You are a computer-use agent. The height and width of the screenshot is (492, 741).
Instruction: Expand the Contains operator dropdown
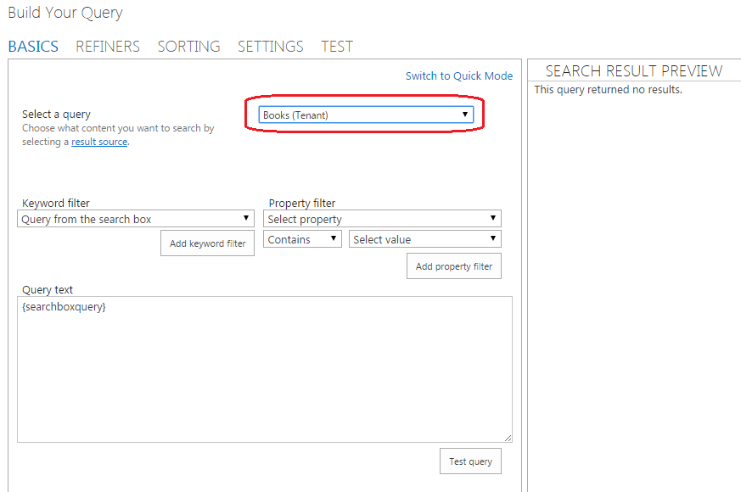click(302, 239)
